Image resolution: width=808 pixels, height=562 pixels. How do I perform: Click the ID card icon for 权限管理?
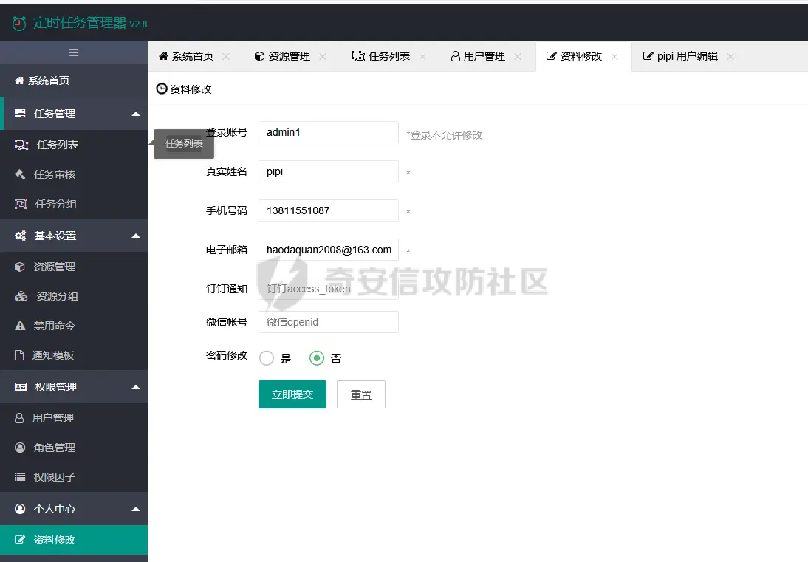point(21,387)
